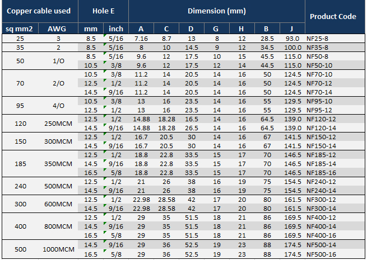Select product code NF185-12
The width and height of the screenshot is (367, 260).
(x=321, y=155)
